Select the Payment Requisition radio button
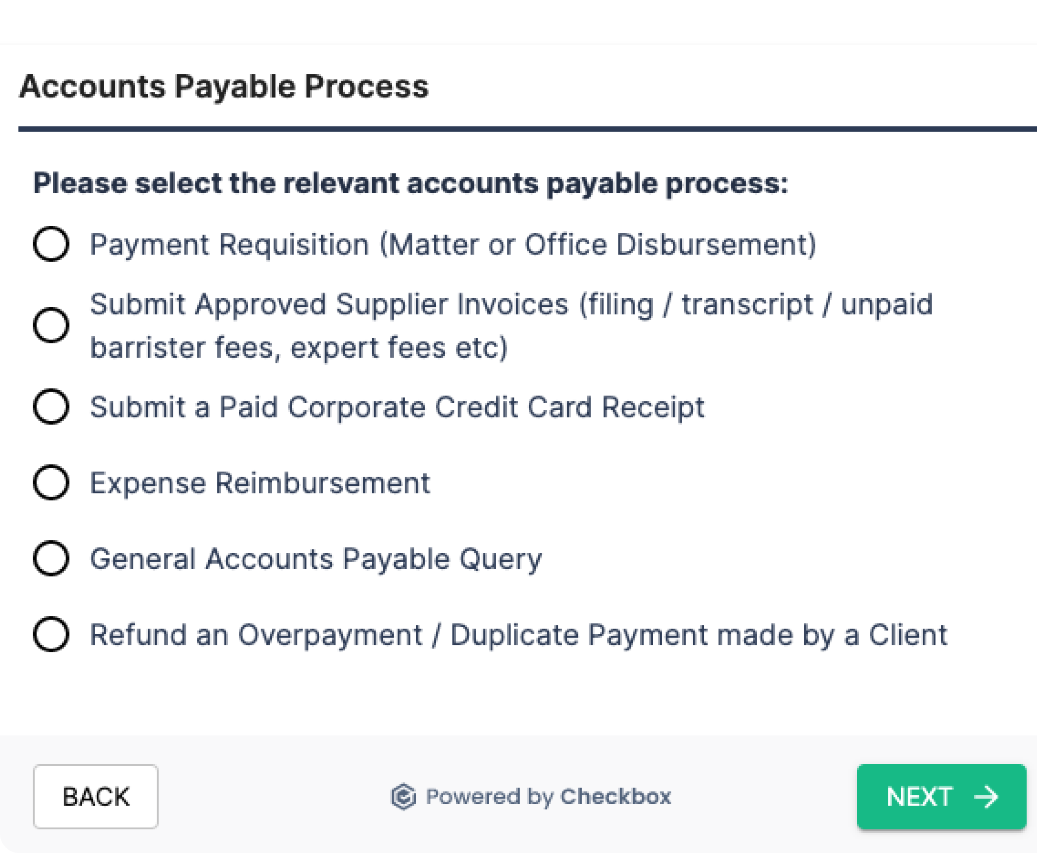This screenshot has width=1037, height=853. (51, 245)
